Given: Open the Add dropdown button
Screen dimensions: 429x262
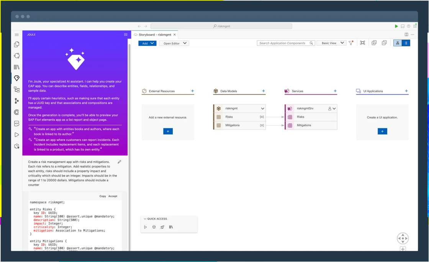Looking at the screenshot, I should [x=147, y=43].
